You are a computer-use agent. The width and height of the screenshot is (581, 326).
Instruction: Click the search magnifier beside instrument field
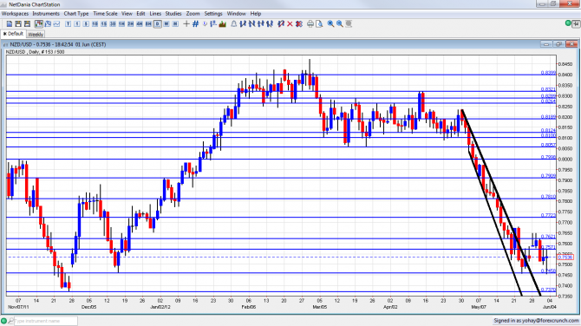(10, 321)
